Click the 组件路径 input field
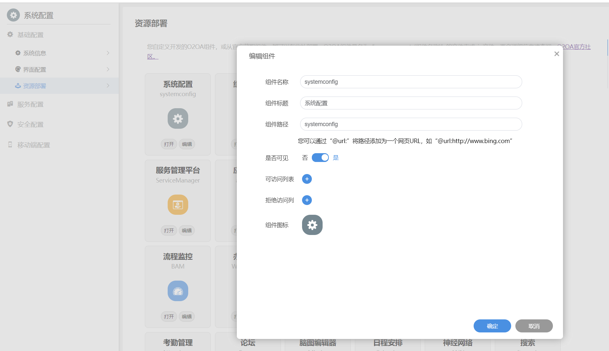 411,124
